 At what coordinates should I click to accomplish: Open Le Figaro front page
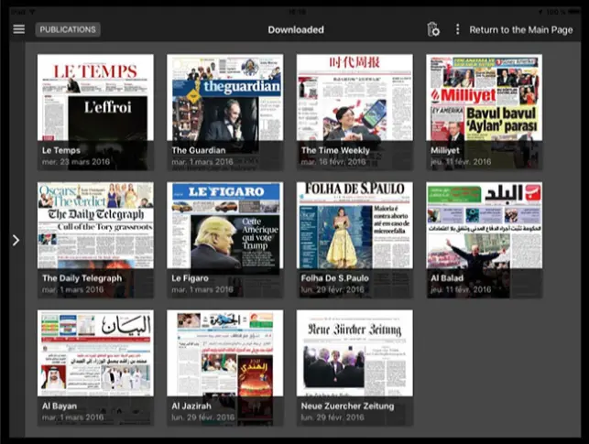225,240
